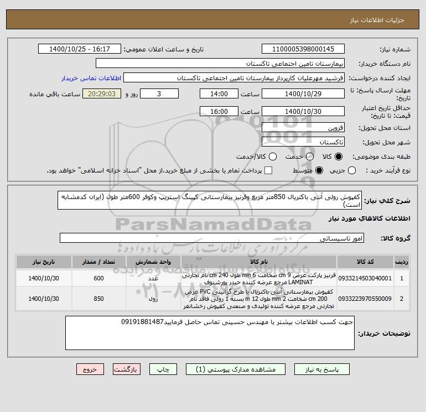Click the چاپ print button

click(x=163, y=369)
